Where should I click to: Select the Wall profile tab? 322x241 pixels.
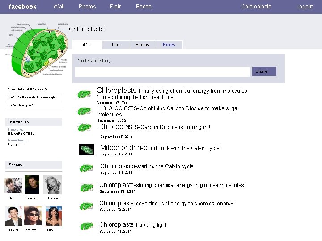87,45
